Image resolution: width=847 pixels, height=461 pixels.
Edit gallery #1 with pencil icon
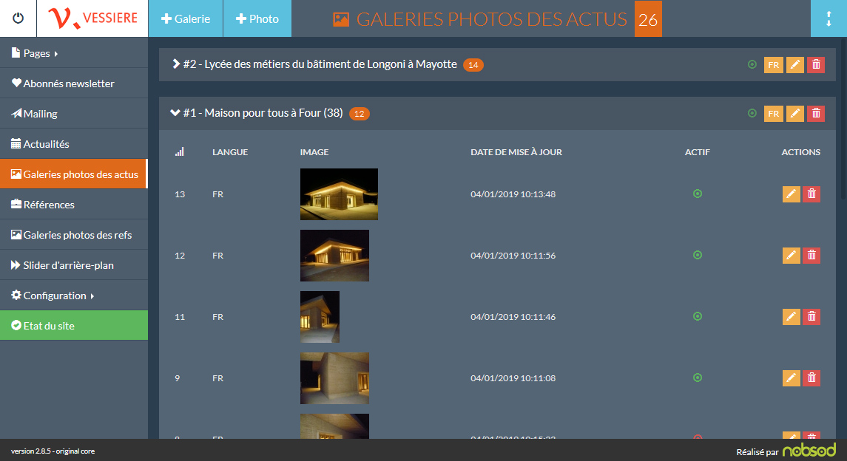[x=795, y=113]
